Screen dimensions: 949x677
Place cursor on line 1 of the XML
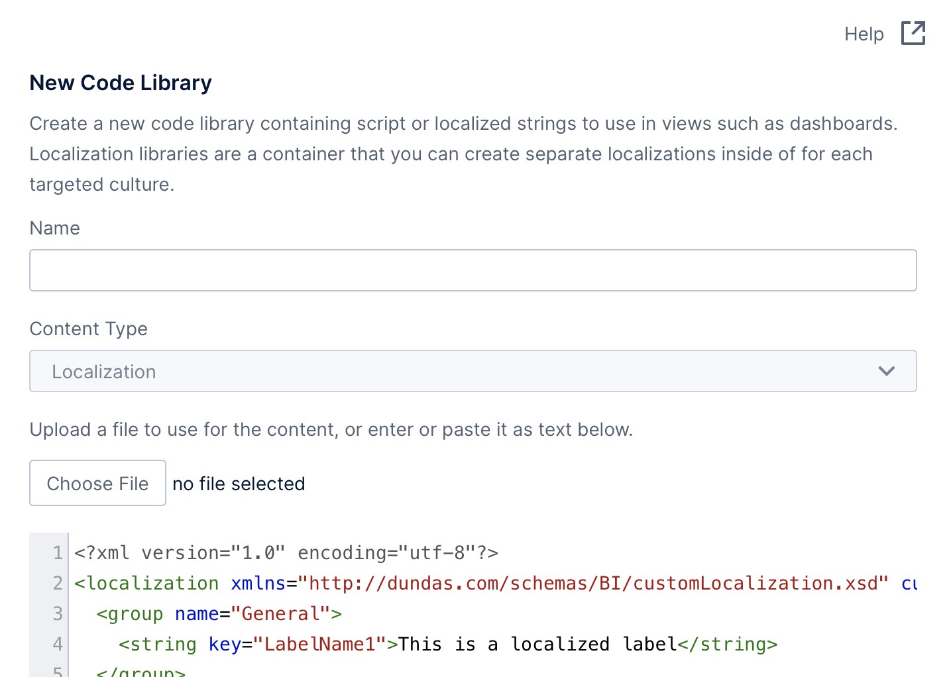point(285,552)
